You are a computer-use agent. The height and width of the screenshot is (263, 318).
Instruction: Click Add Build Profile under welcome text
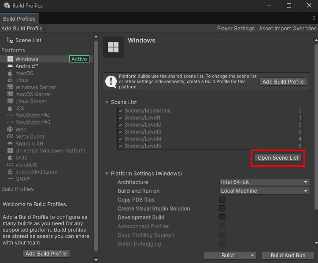click(46, 253)
